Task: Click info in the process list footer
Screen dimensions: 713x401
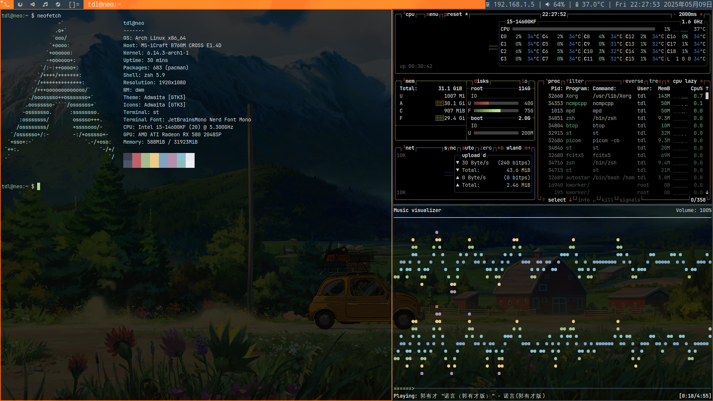Action: pyautogui.click(x=584, y=200)
